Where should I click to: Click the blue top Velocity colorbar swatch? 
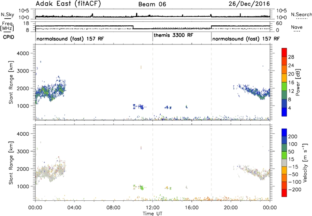[x=284, y=133]
